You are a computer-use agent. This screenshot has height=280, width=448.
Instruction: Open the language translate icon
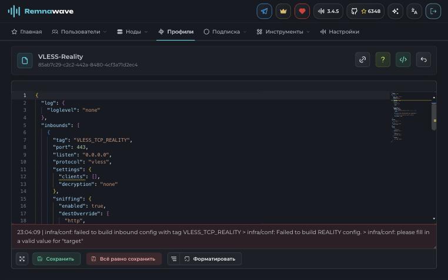coord(414,11)
